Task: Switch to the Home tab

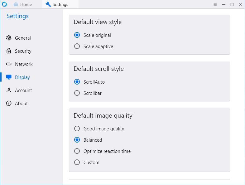Action: click(23, 4)
